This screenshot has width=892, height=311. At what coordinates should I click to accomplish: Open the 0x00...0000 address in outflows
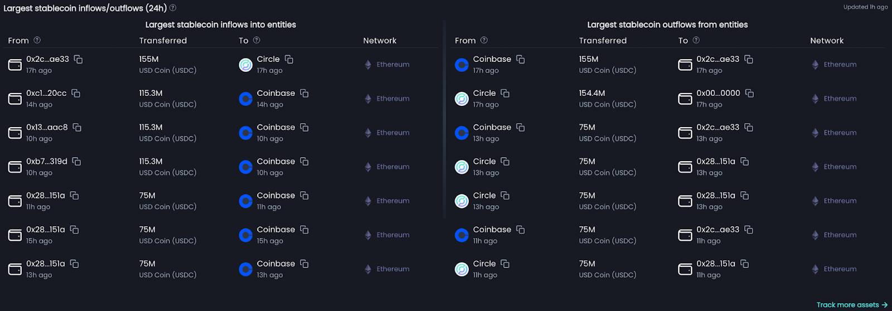tap(718, 93)
